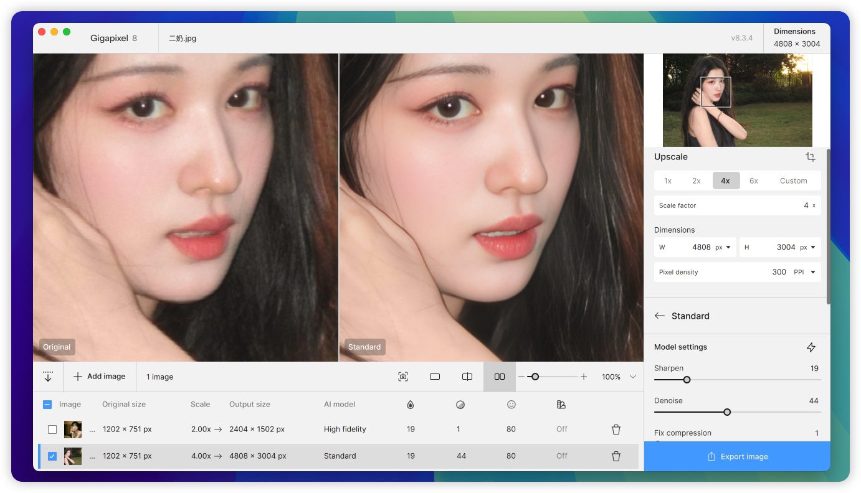Open the PPI pixel density dropdown
Image resolution: width=861 pixels, height=493 pixels.
[804, 272]
